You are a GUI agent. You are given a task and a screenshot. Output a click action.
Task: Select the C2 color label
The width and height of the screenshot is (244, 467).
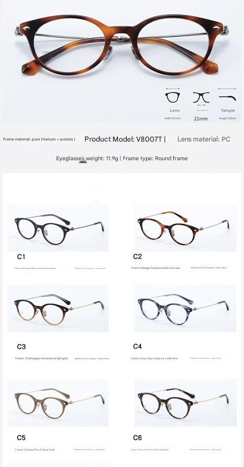click(x=137, y=256)
